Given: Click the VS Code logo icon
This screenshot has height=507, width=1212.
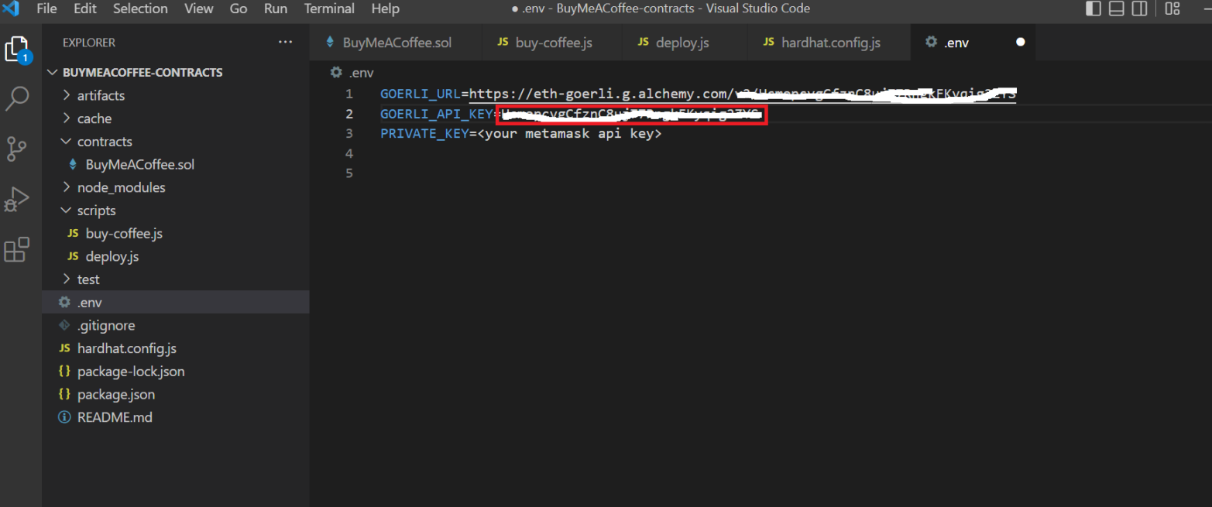Looking at the screenshot, I should click(x=12, y=9).
